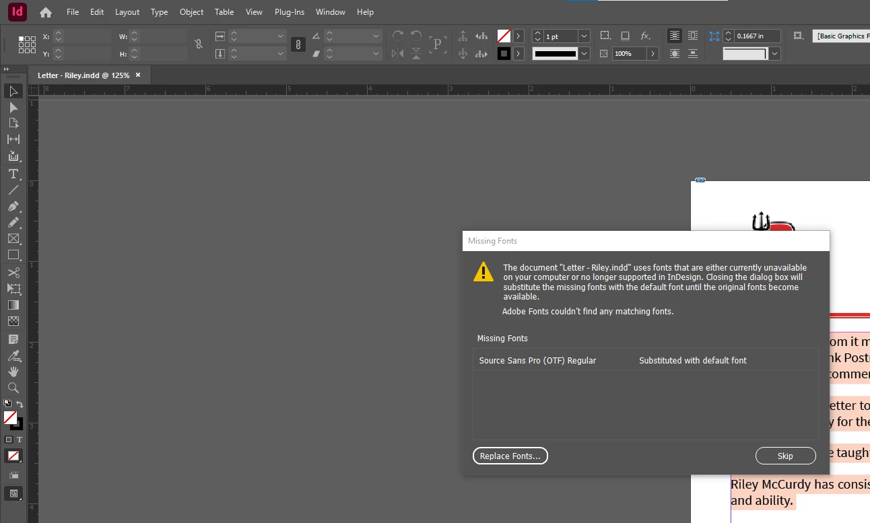This screenshot has width=870, height=523.
Task: Close the Letter - Riley.indd tab
Action: point(138,75)
